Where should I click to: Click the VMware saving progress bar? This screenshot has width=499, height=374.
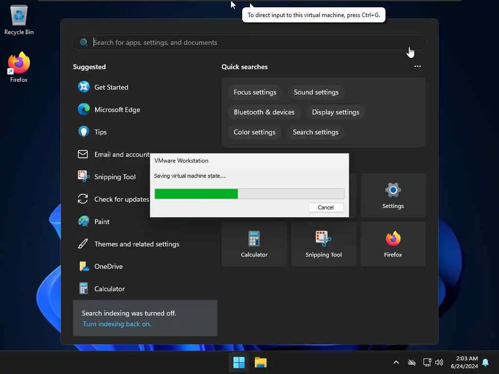click(x=249, y=194)
